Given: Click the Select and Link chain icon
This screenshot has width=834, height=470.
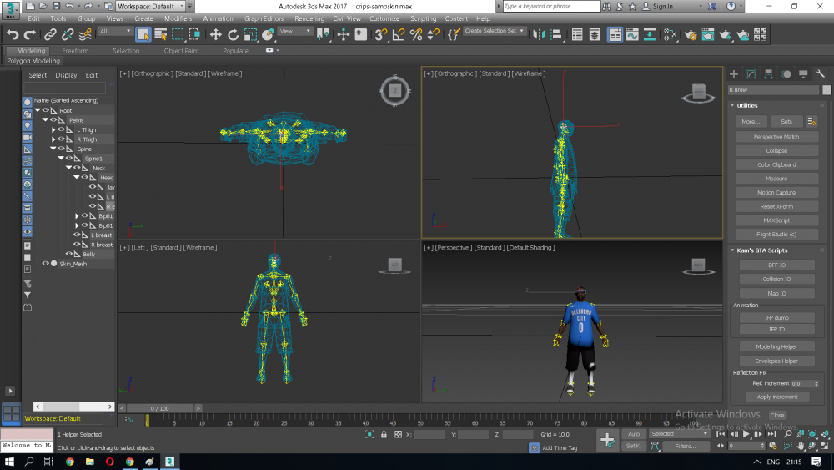Looking at the screenshot, I should (49, 34).
